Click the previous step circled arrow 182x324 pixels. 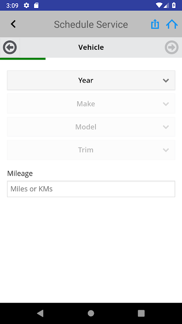10,47
